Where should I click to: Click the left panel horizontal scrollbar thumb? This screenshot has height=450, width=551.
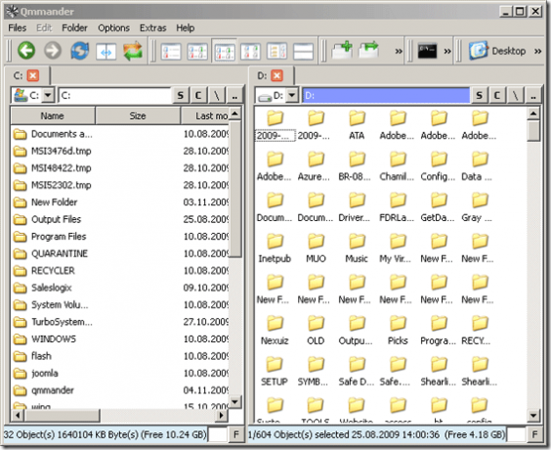(x=63, y=416)
